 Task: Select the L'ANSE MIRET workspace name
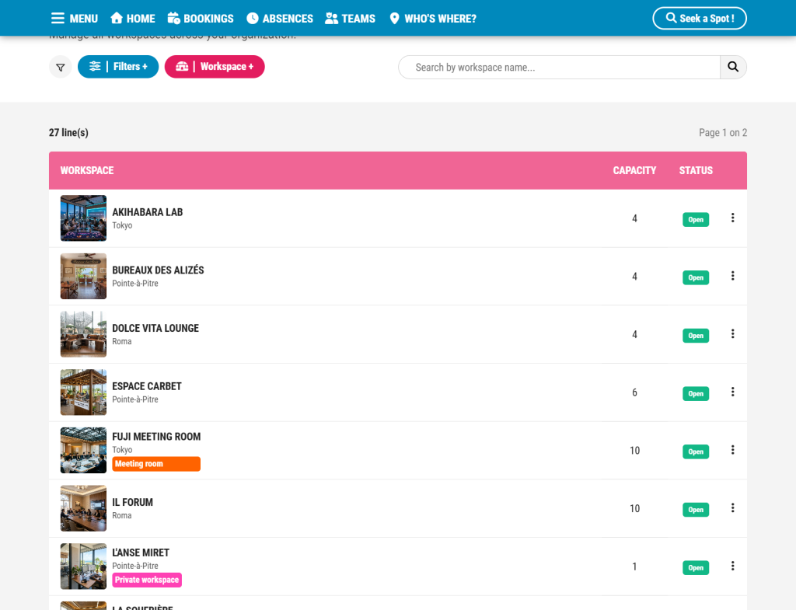click(141, 552)
